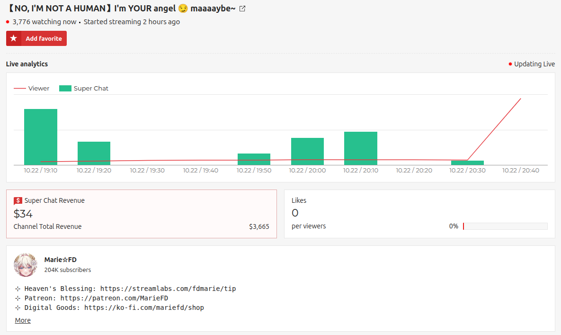The image size is (561, 335).
Task: Toggle the Viewer series in chart legend
Action: [x=32, y=89]
